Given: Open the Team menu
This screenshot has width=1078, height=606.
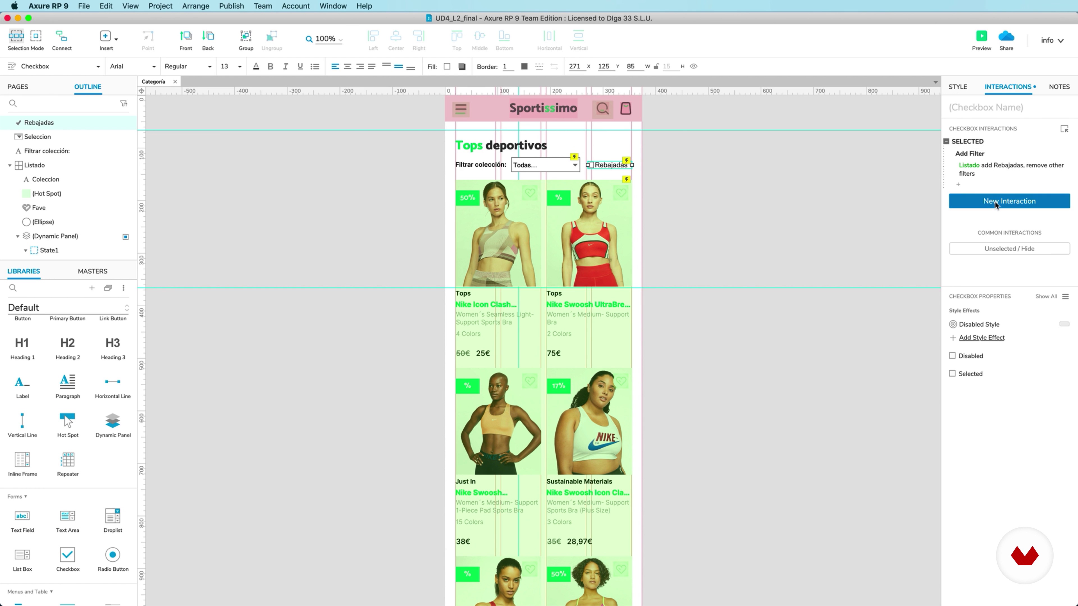Looking at the screenshot, I should [x=263, y=6].
